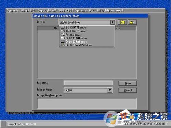This screenshot has width=171, height=128.
Task: Click the Open button
Action: (x=128, y=83)
